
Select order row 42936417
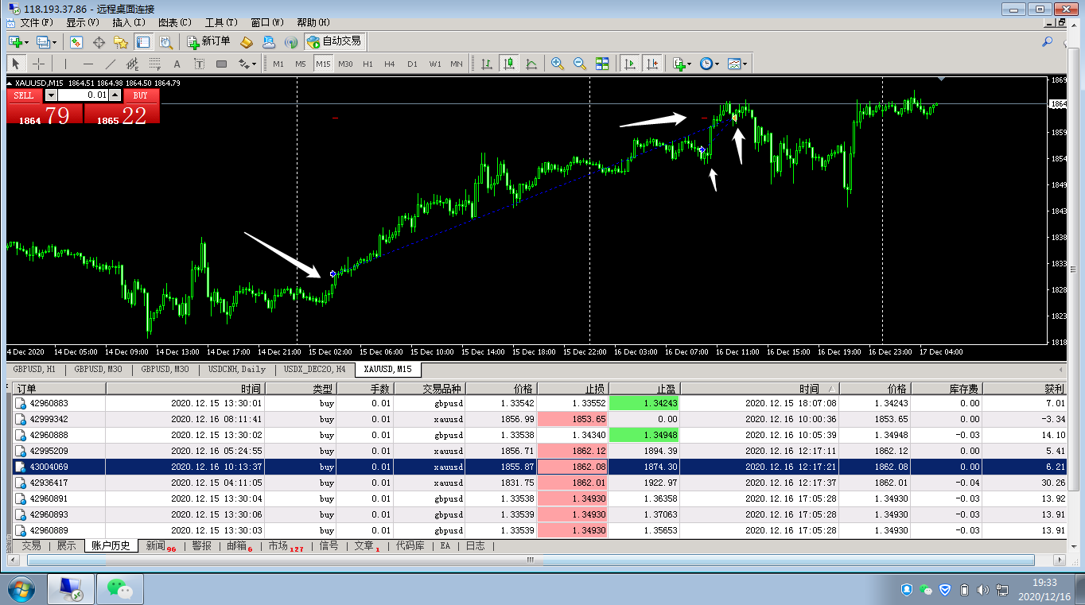541,483
